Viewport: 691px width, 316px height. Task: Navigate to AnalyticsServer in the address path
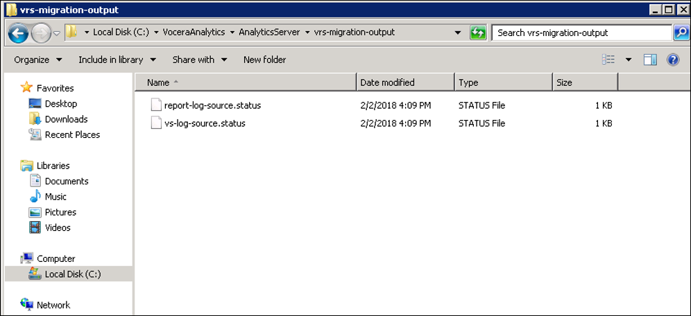269,32
